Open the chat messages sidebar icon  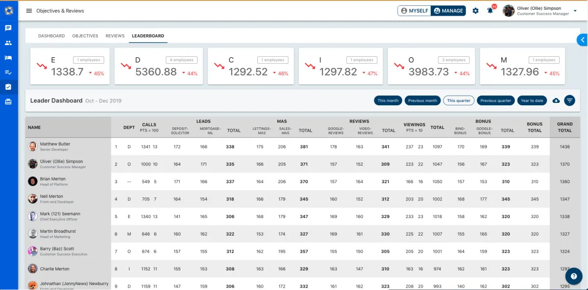8,28
